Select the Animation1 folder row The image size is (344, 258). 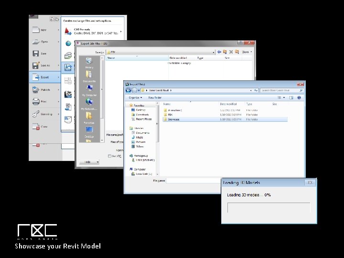(x=225, y=110)
